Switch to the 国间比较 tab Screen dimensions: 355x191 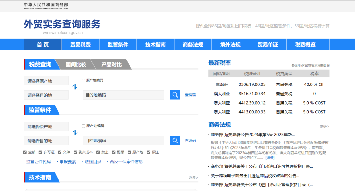coord(76,64)
